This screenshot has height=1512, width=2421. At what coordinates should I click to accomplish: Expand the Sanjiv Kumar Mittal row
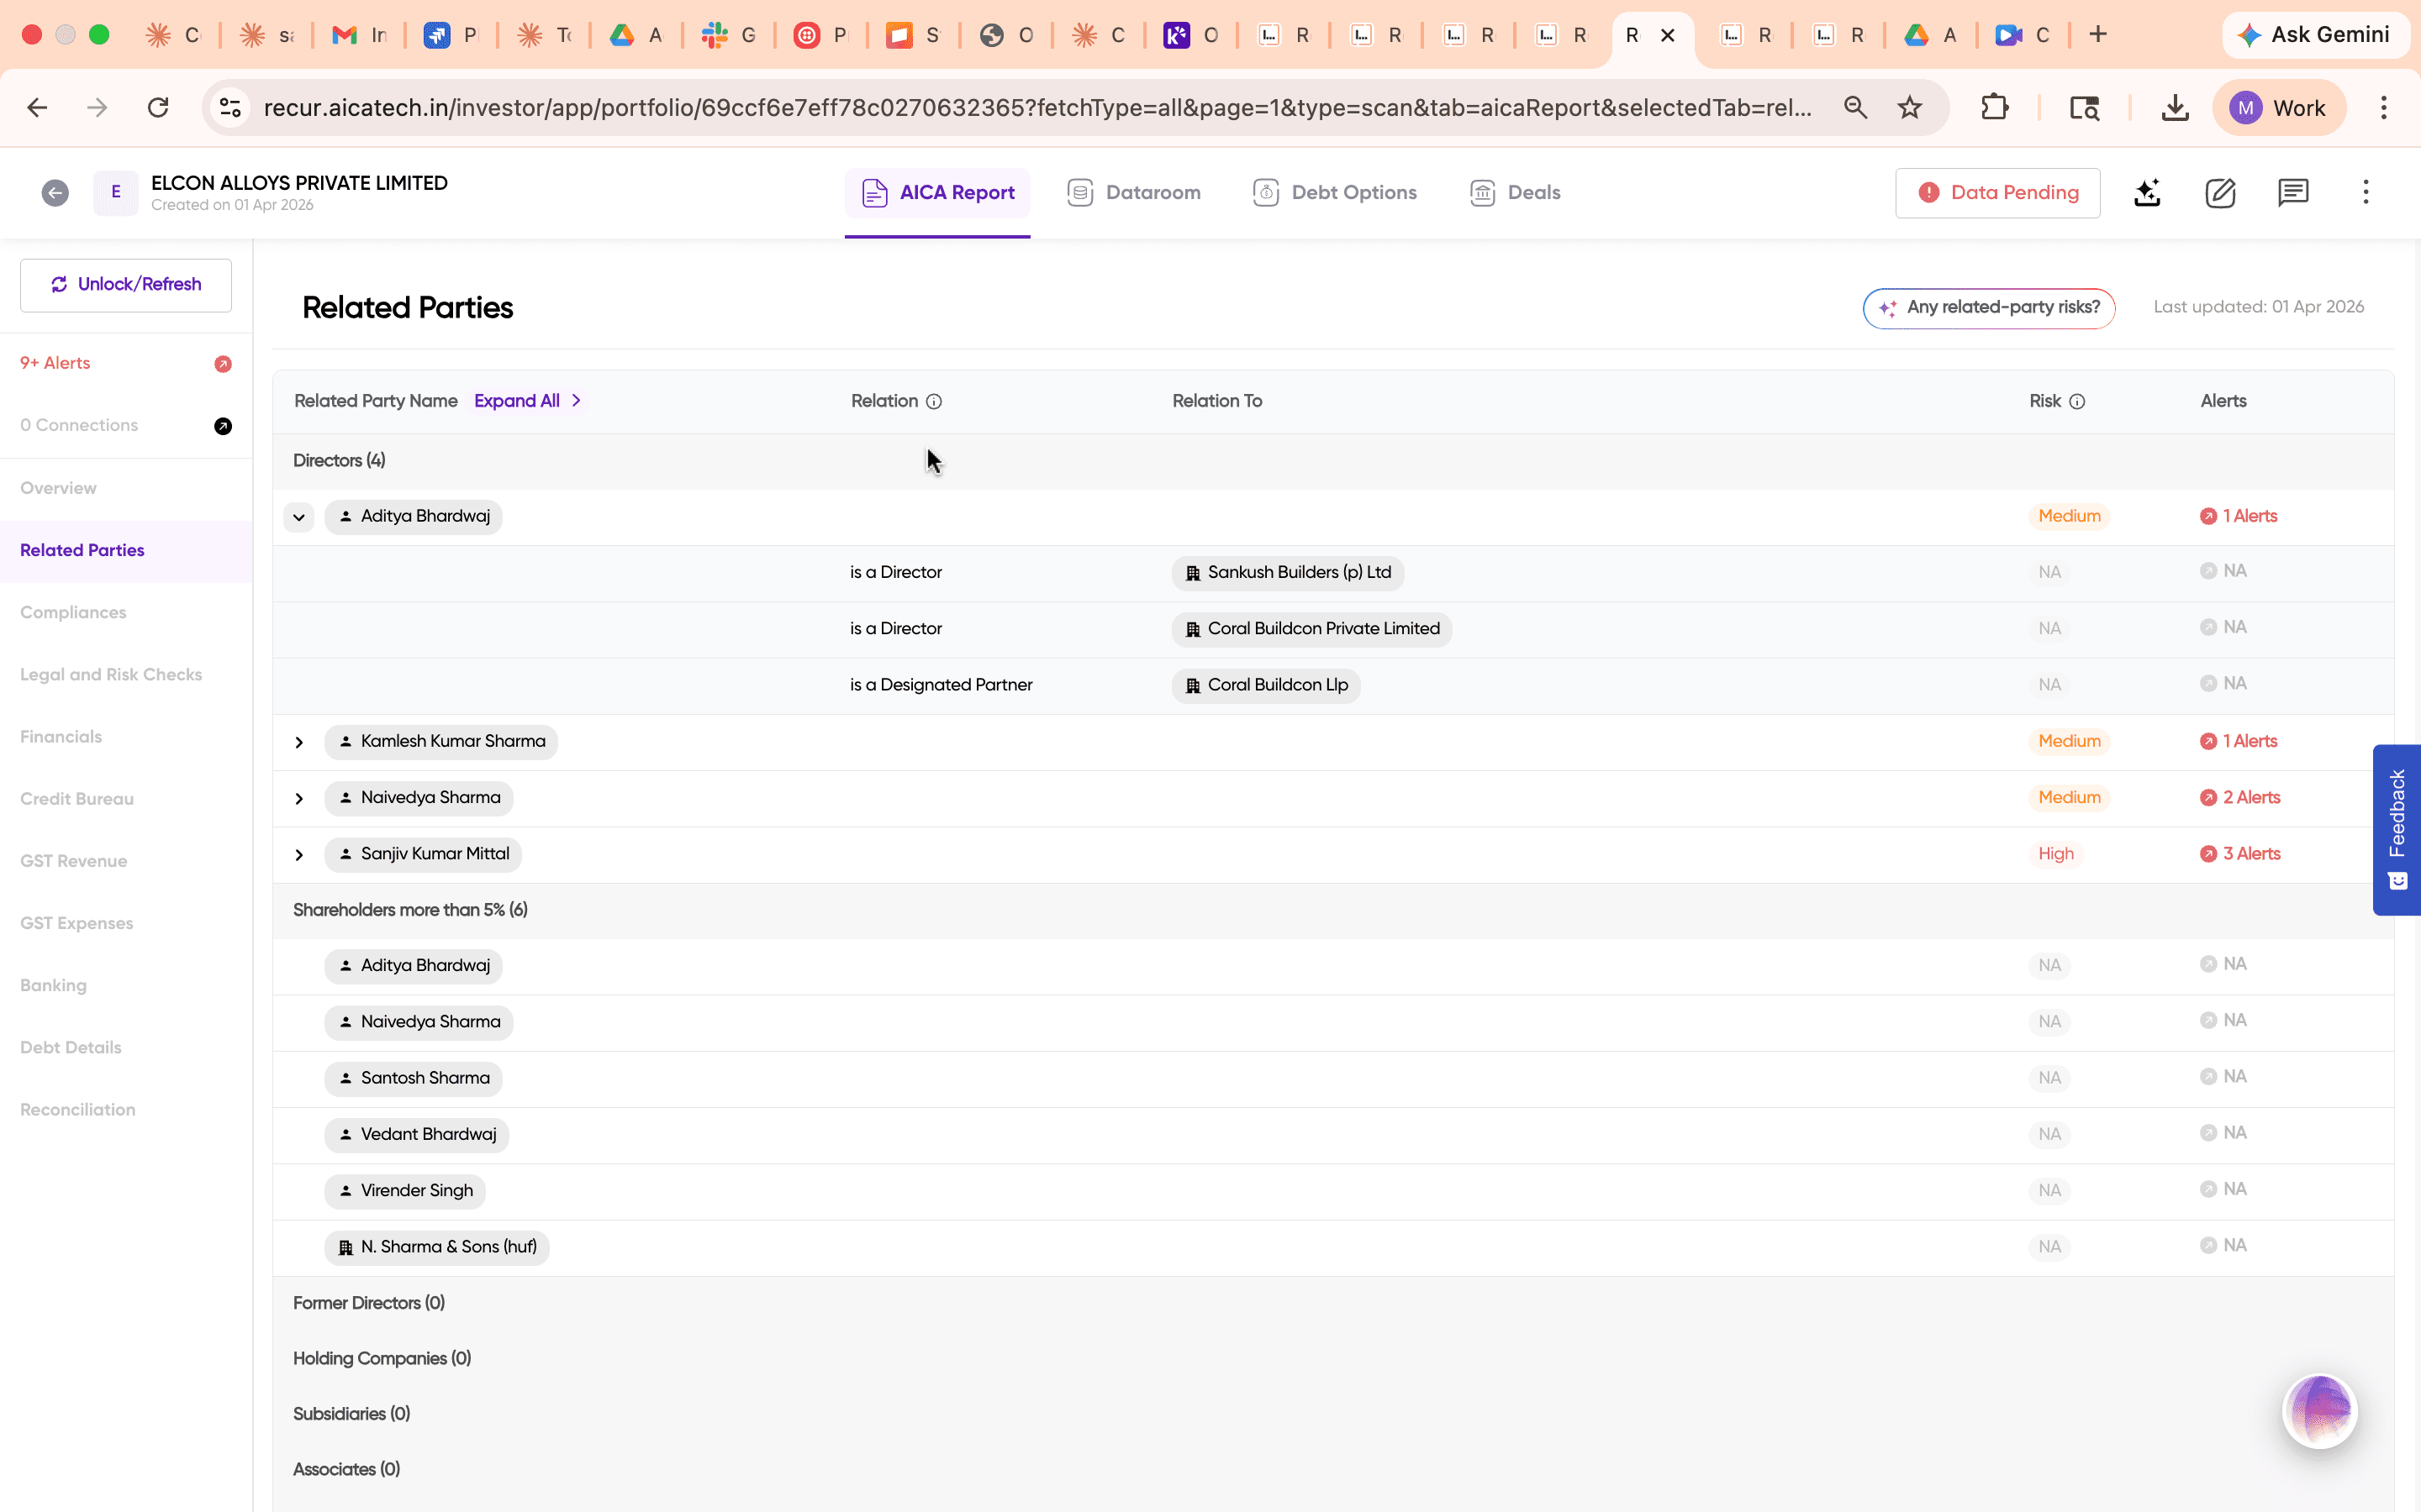coord(298,854)
